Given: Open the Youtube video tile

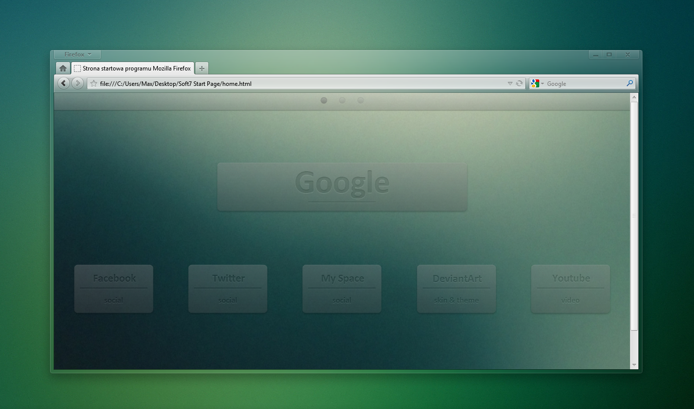Looking at the screenshot, I should (x=570, y=289).
